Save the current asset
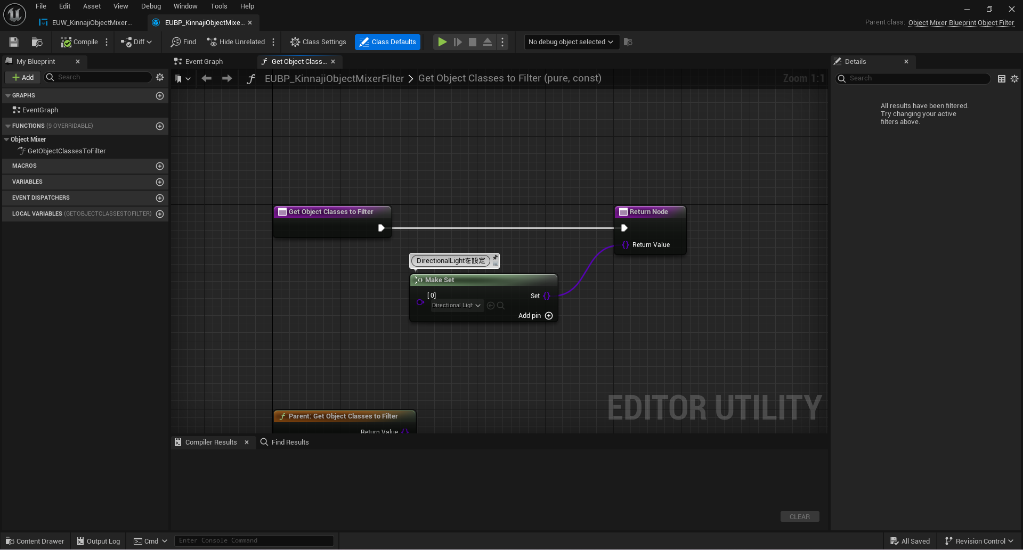The image size is (1023, 550). click(x=13, y=42)
